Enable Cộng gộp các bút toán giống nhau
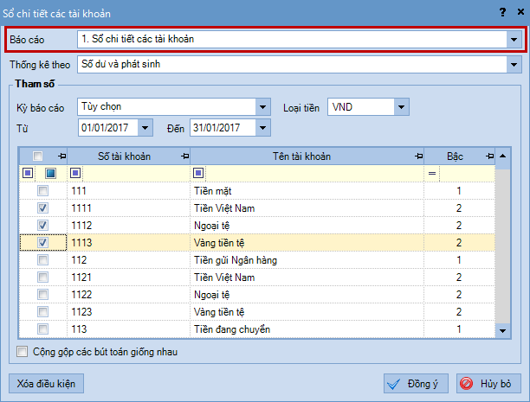Screen dimensions: 530x402 tap(23, 352)
